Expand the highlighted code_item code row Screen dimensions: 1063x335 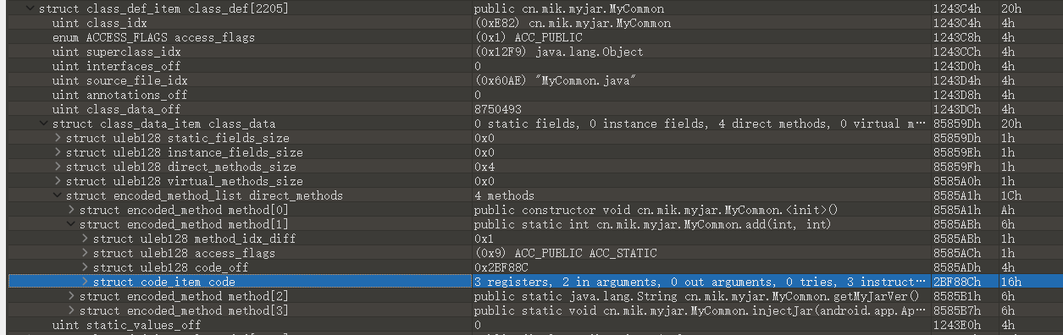click(85, 282)
